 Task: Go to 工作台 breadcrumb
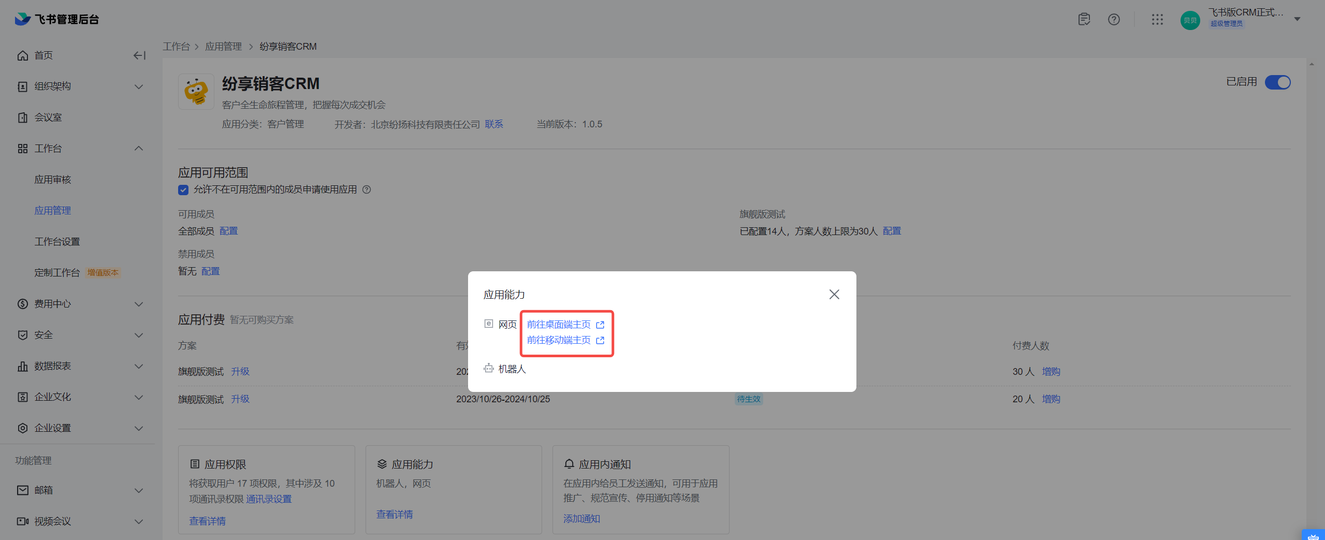pyautogui.click(x=177, y=47)
